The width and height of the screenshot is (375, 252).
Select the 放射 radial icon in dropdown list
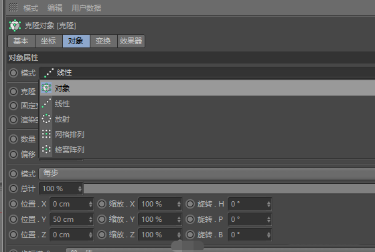tap(46, 118)
